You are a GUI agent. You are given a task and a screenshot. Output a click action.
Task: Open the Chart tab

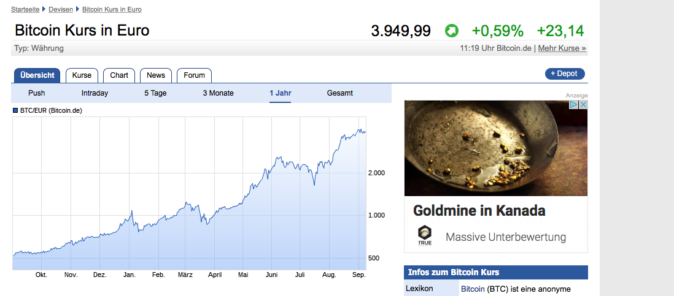(119, 75)
